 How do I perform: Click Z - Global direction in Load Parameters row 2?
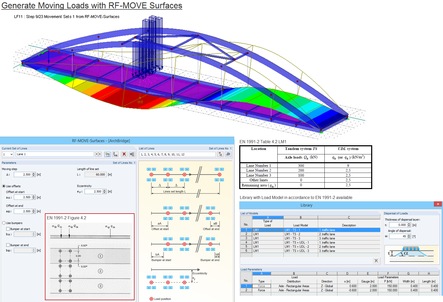[x=327, y=290]
